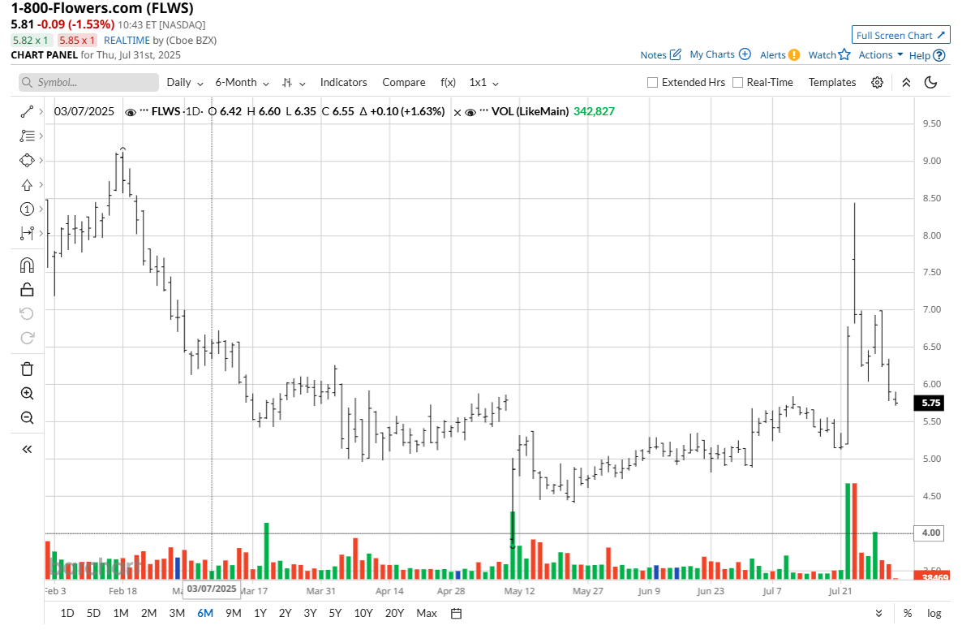Remove the FLWS plot with the X icon
The width and height of the screenshot is (975, 630).
point(457,112)
